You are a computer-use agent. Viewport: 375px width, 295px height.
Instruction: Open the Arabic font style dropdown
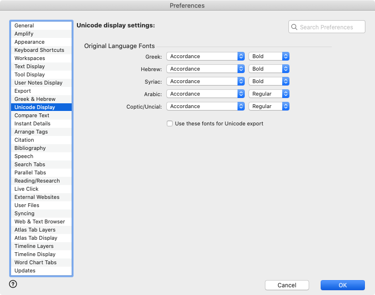(269, 94)
